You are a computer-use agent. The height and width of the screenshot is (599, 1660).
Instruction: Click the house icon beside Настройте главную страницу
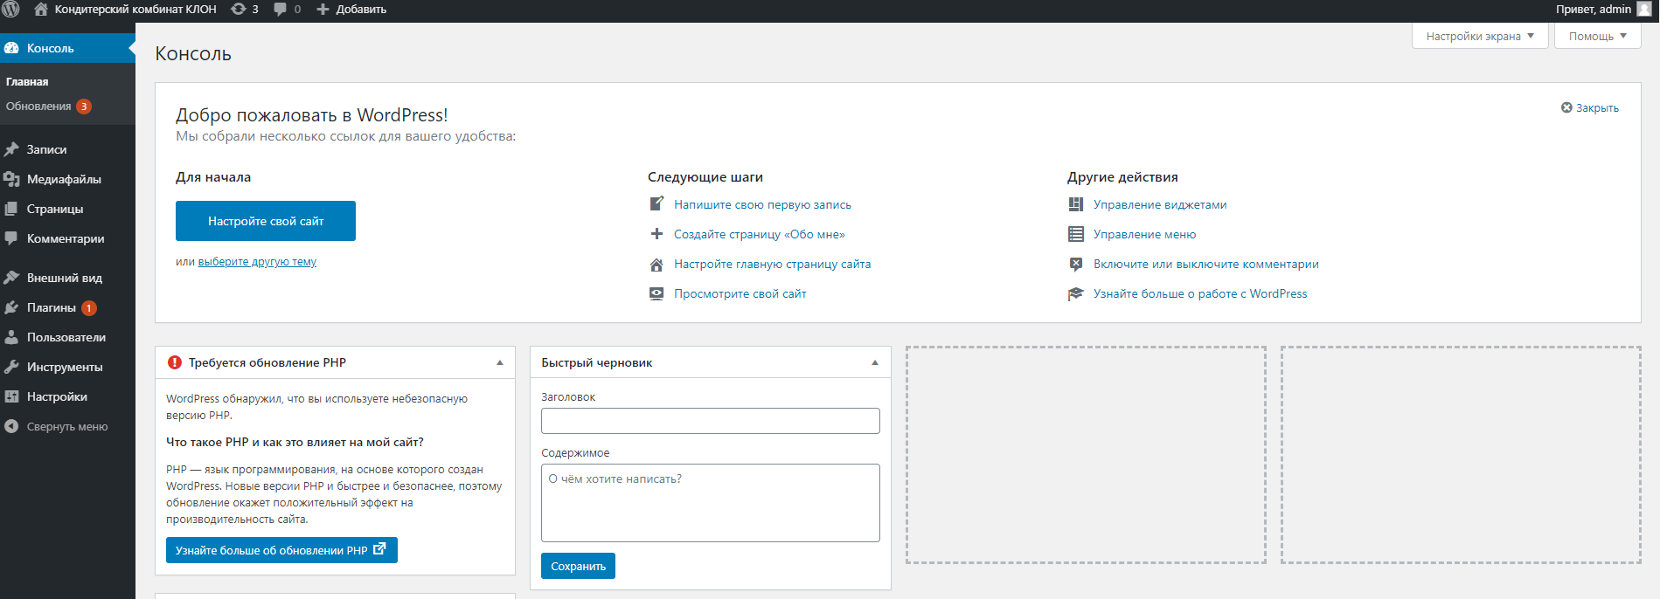[x=656, y=264]
